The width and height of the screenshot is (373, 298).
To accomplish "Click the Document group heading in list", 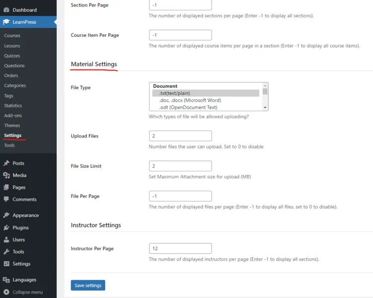I will tap(165, 86).
